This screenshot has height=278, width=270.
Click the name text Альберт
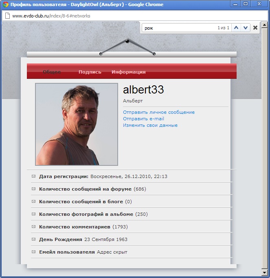(x=133, y=101)
